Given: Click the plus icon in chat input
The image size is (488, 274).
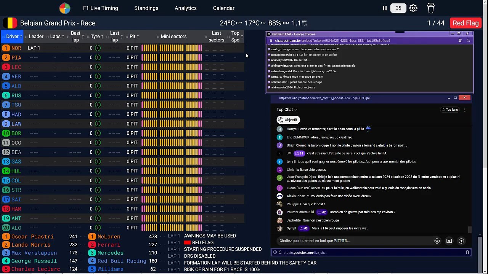Looking at the screenshot, I should click(461, 241).
